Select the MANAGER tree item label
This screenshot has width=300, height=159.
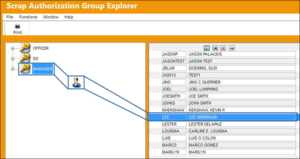[43, 69]
